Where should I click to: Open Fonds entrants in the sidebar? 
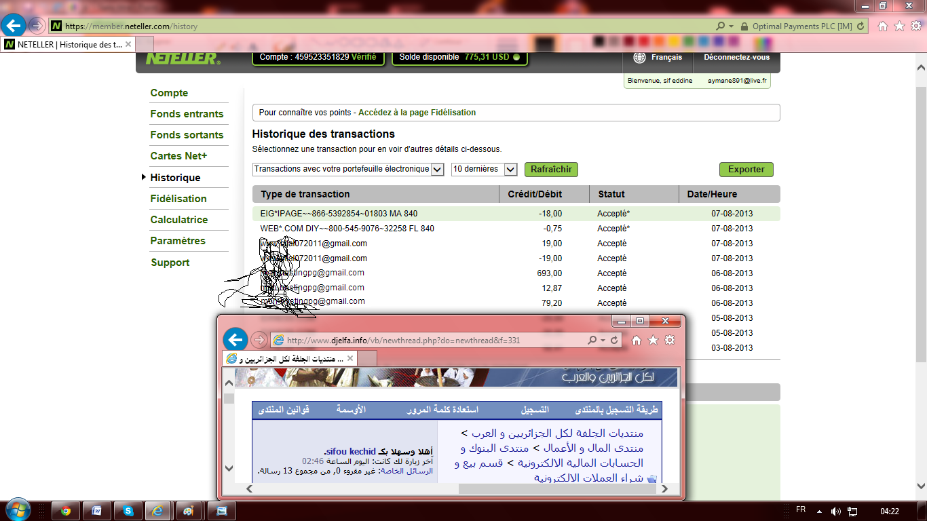coord(187,114)
